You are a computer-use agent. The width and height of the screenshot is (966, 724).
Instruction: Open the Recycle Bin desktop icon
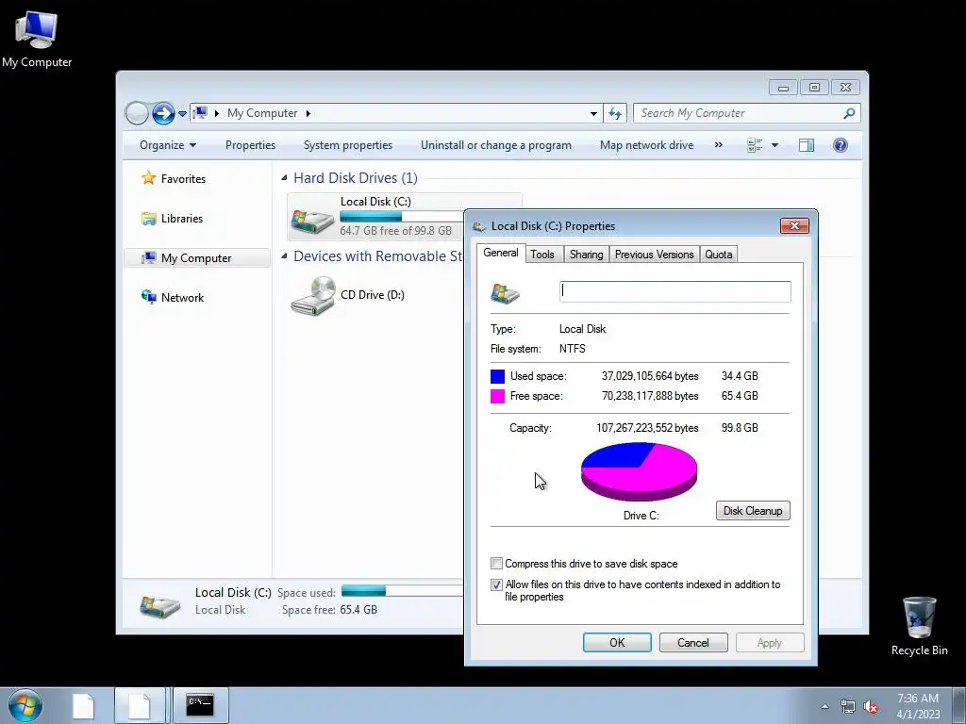(919, 626)
